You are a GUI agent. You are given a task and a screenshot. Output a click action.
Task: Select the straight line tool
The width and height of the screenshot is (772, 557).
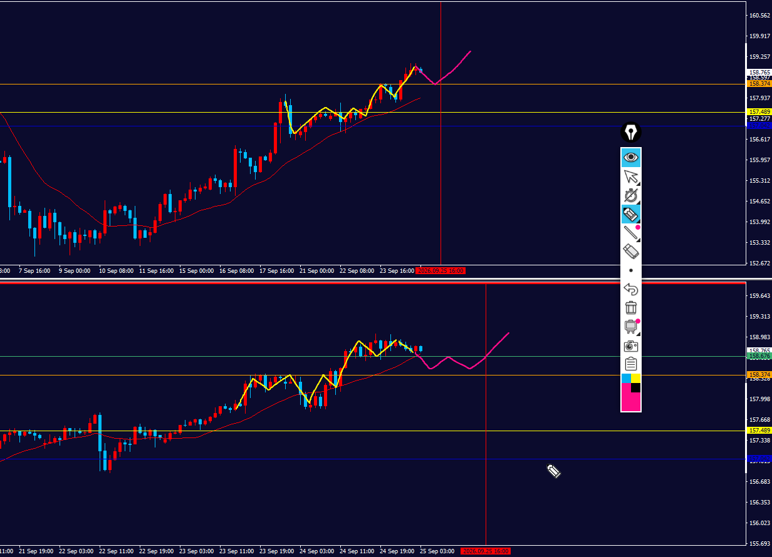[631, 233]
